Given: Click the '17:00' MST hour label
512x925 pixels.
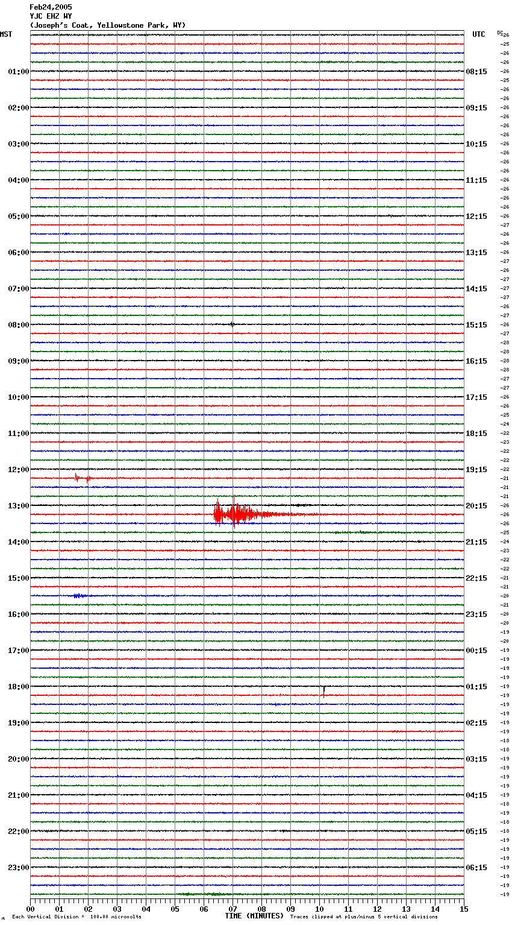Looking at the screenshot, I should [x=19, y=651].
